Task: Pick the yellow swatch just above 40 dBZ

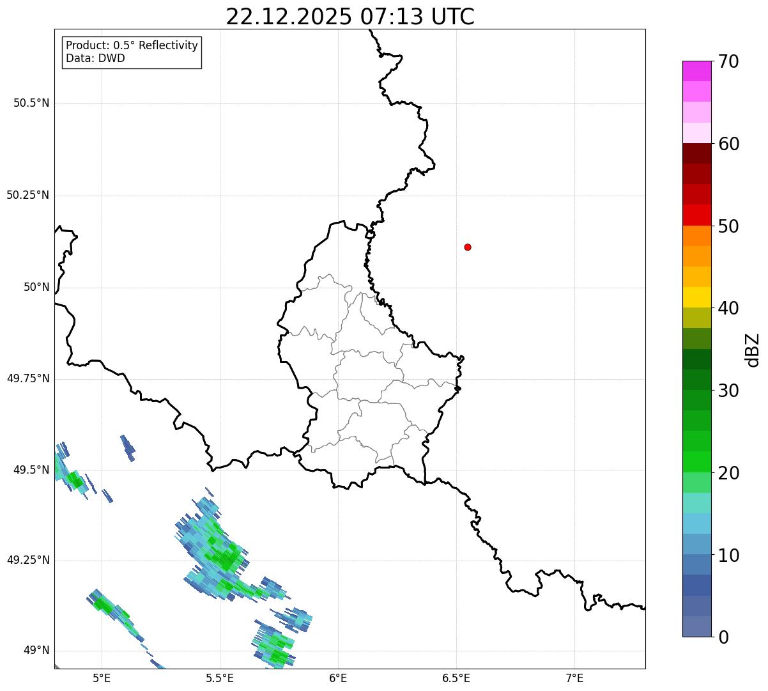Action: tap(696, 297)
